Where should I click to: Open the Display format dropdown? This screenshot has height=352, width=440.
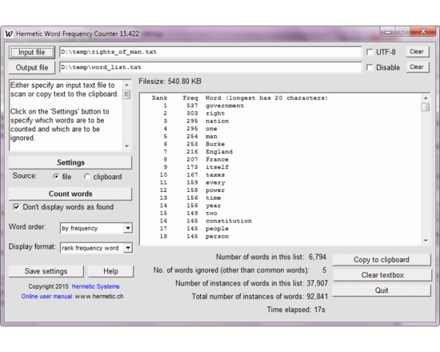[x=128, y=248]
